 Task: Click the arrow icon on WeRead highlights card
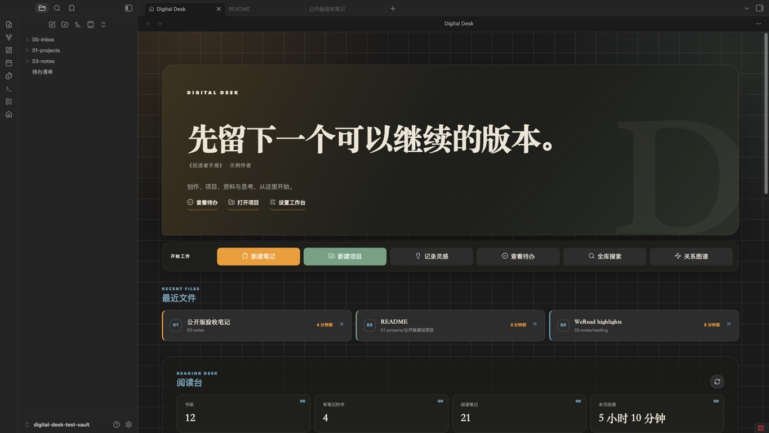tap(728, 325)
